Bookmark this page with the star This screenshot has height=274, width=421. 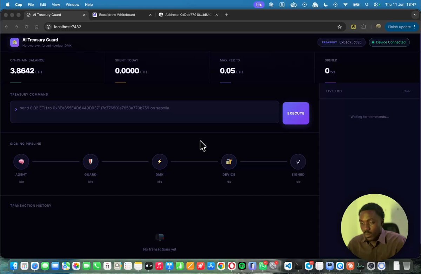[x=339, y=27]
